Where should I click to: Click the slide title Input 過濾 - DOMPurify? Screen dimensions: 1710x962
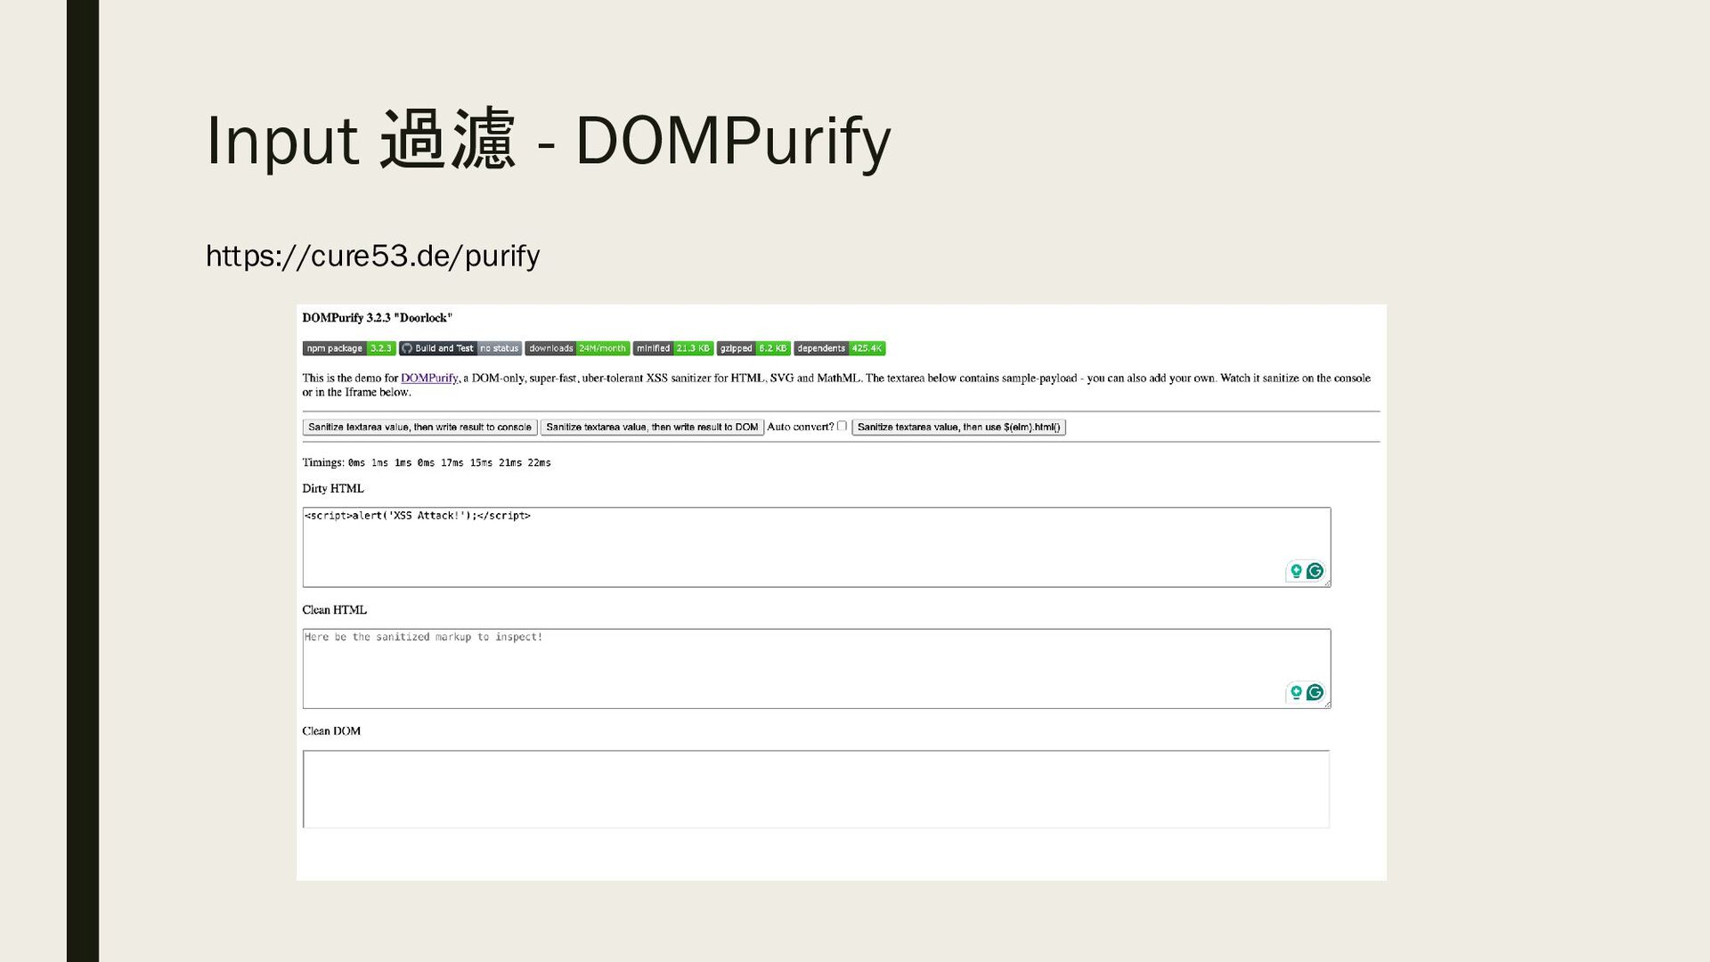pos(548,141)
